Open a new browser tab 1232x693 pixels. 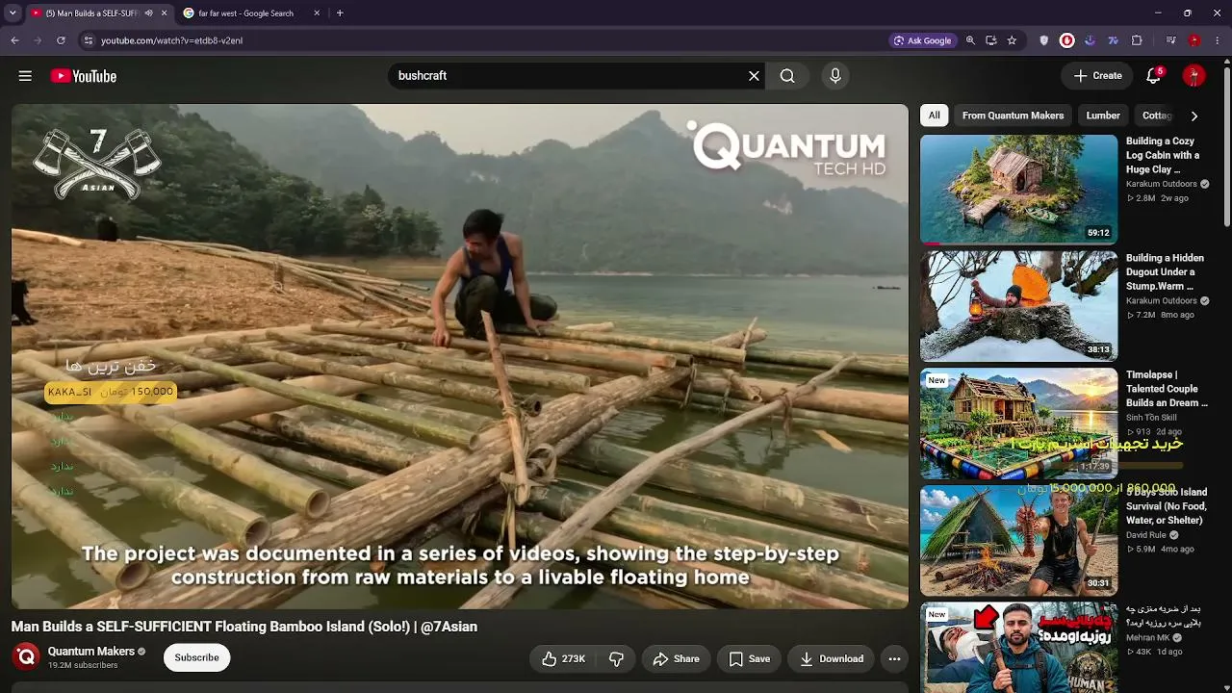340,13
